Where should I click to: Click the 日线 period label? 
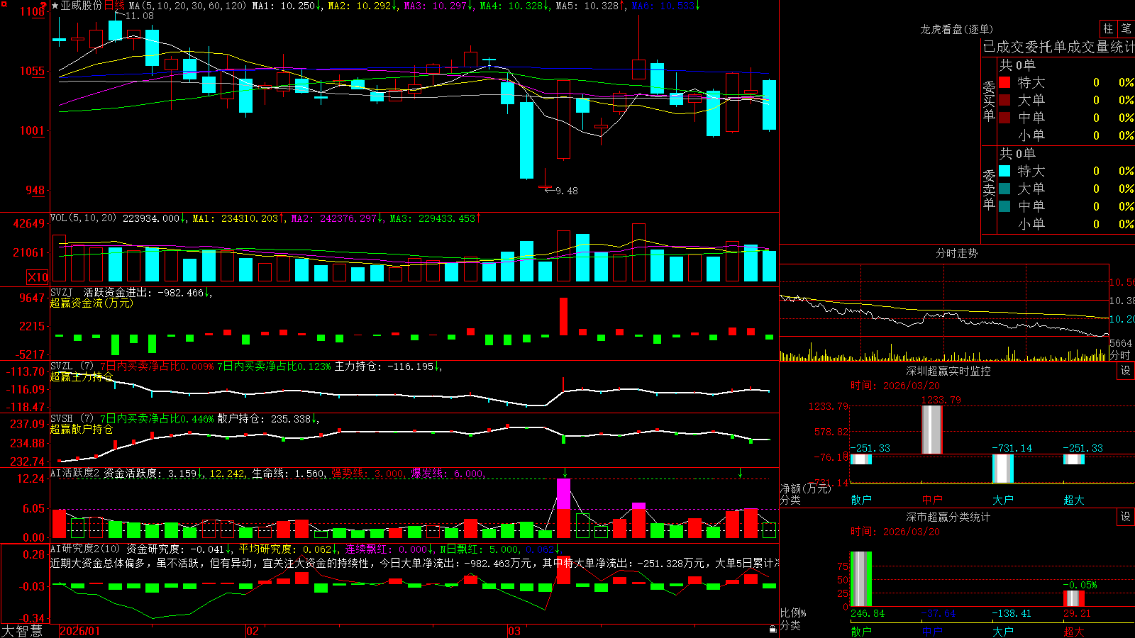(114, 6)
